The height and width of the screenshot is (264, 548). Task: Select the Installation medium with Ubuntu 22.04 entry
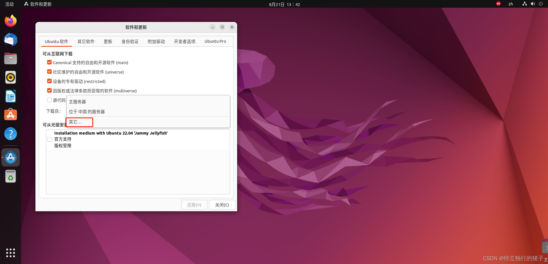coord(111,133)
